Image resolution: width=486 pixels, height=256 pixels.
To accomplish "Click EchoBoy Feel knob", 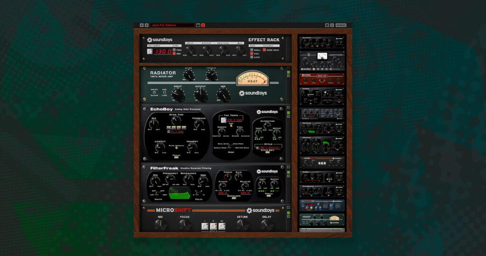I will (x=240, y=132).
